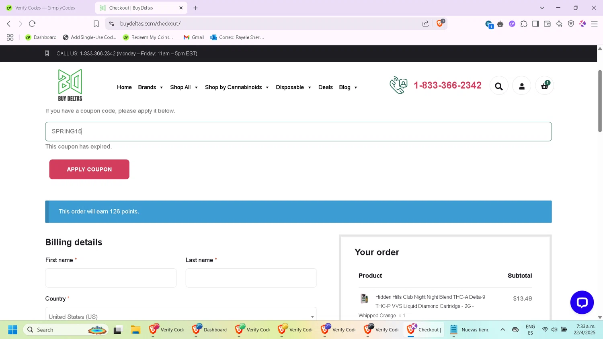
Task: Open a new browser tab
Action: pos(195,8)
